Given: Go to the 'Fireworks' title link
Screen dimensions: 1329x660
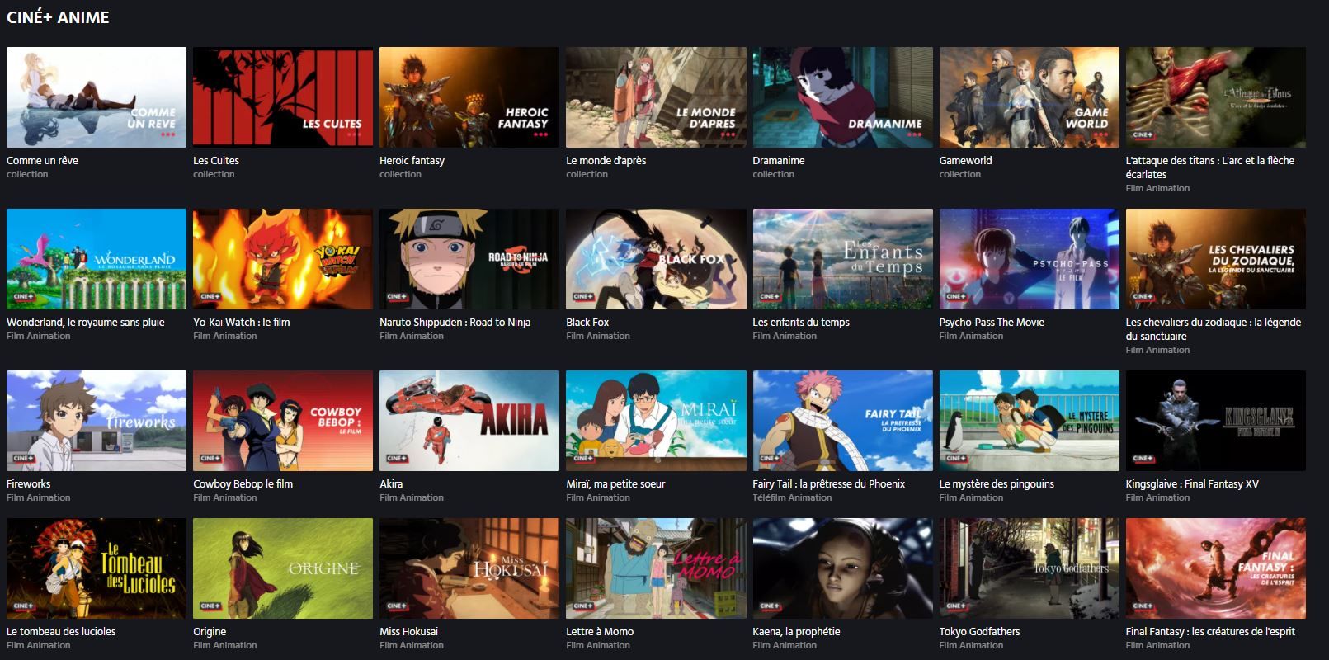Looking at the screenshot, I should point(29,483).
